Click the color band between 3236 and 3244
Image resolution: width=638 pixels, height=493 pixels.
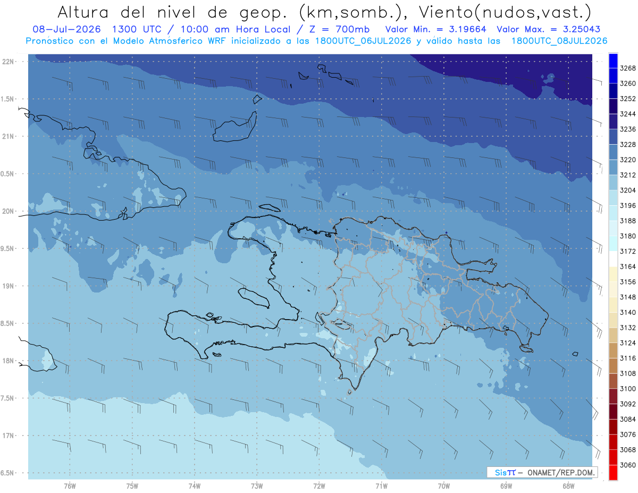612,121
